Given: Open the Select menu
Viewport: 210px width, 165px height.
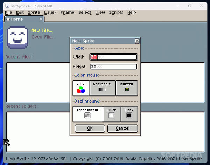Looking at the screenshot, I should coord(85,13).
